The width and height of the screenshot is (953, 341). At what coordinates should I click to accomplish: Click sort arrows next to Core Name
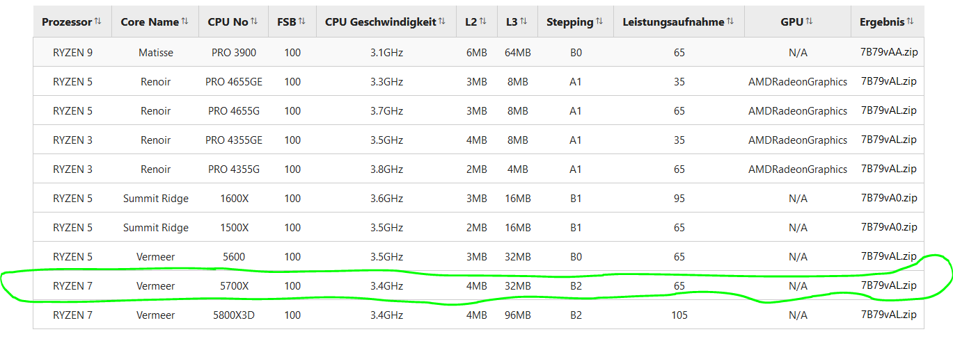click(184, 22)
